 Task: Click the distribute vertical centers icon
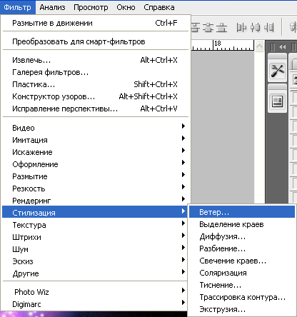[x=208, y=27]
